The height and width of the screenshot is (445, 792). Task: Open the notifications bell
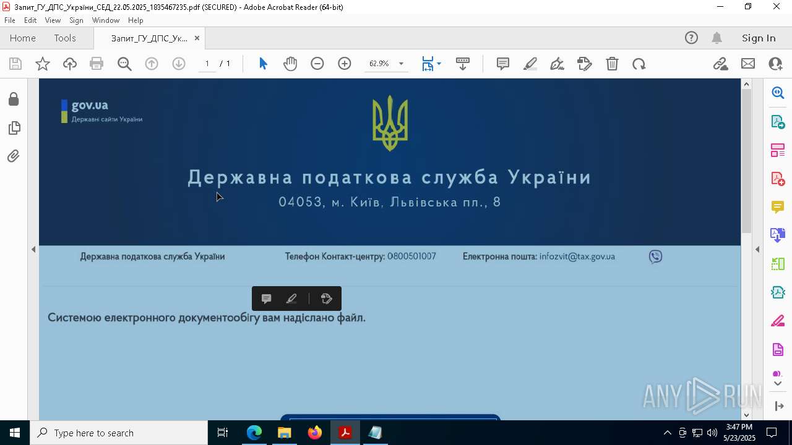(x=717, y=38)
